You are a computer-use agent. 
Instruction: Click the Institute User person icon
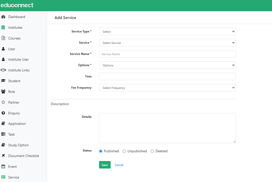point(3,59)
